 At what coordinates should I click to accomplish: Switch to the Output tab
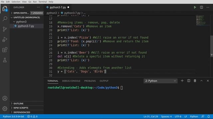(x=104, y=81)
